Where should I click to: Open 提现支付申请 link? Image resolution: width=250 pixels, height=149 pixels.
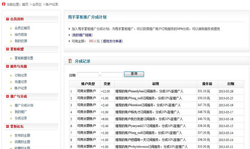click(112, 41)
